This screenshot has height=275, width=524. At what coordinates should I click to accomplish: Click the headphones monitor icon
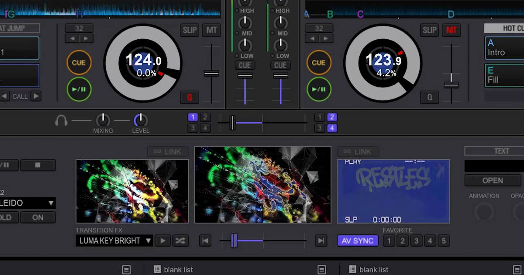(x=61, y=120)
